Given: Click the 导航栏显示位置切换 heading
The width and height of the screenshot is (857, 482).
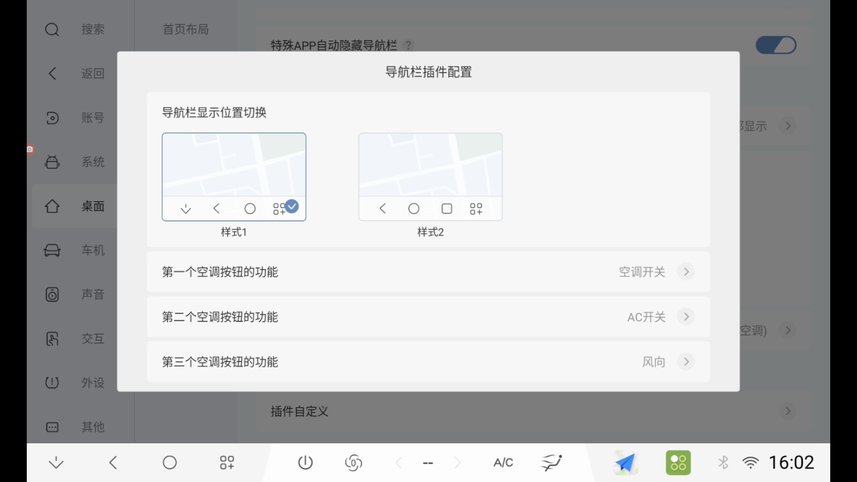Looking at the screenshot, I should pyautogui.click(x=214, y=112).
